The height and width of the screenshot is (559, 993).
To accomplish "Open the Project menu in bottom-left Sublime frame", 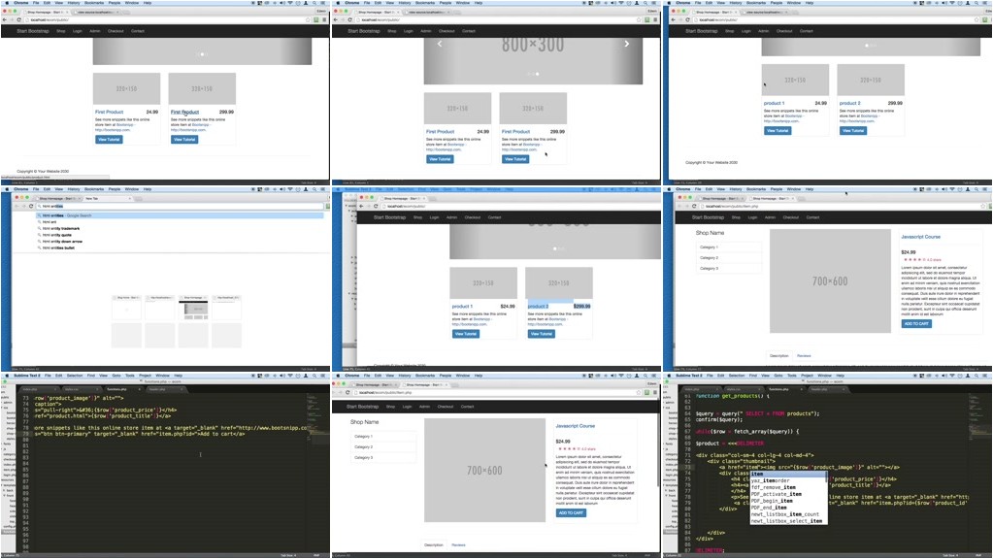I will [145, 376].
